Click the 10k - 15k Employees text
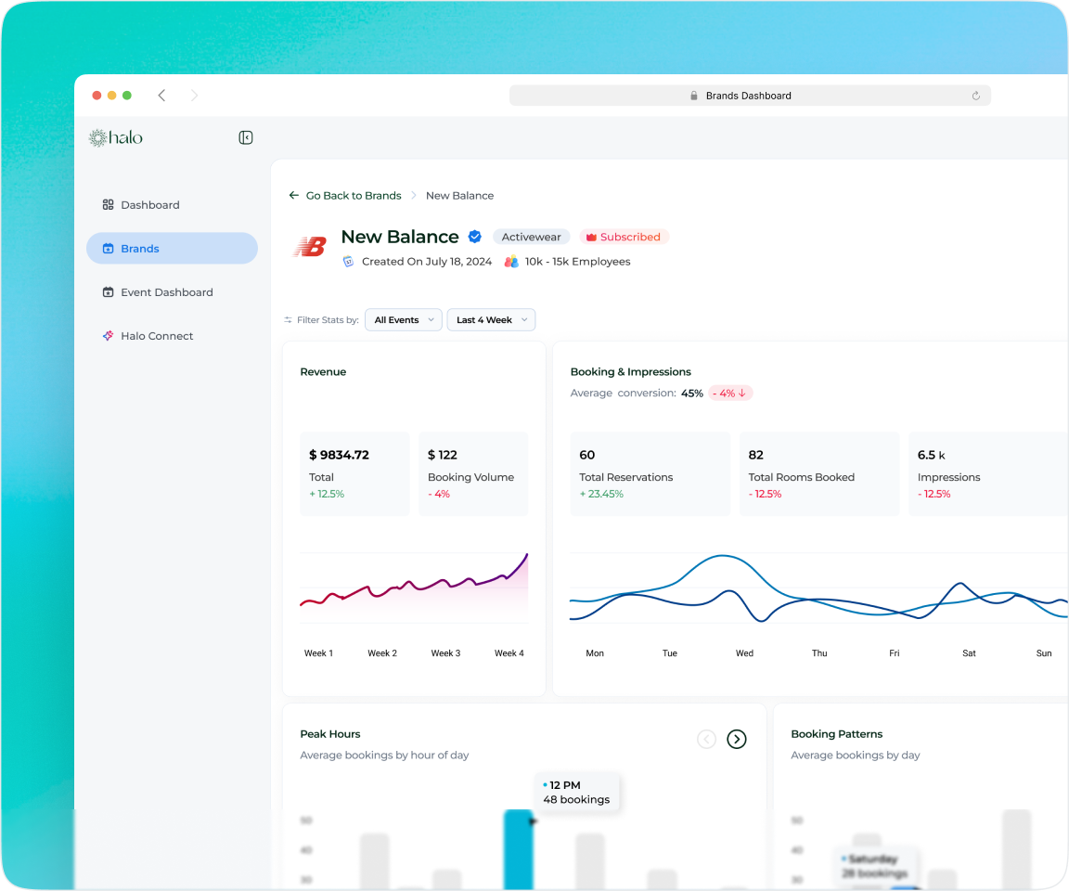This screenshot has width=1069, height=891. [x=577, y=261]
